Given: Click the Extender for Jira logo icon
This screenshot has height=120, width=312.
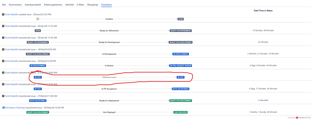Looking at the screenshot, I should click(297, 118).
